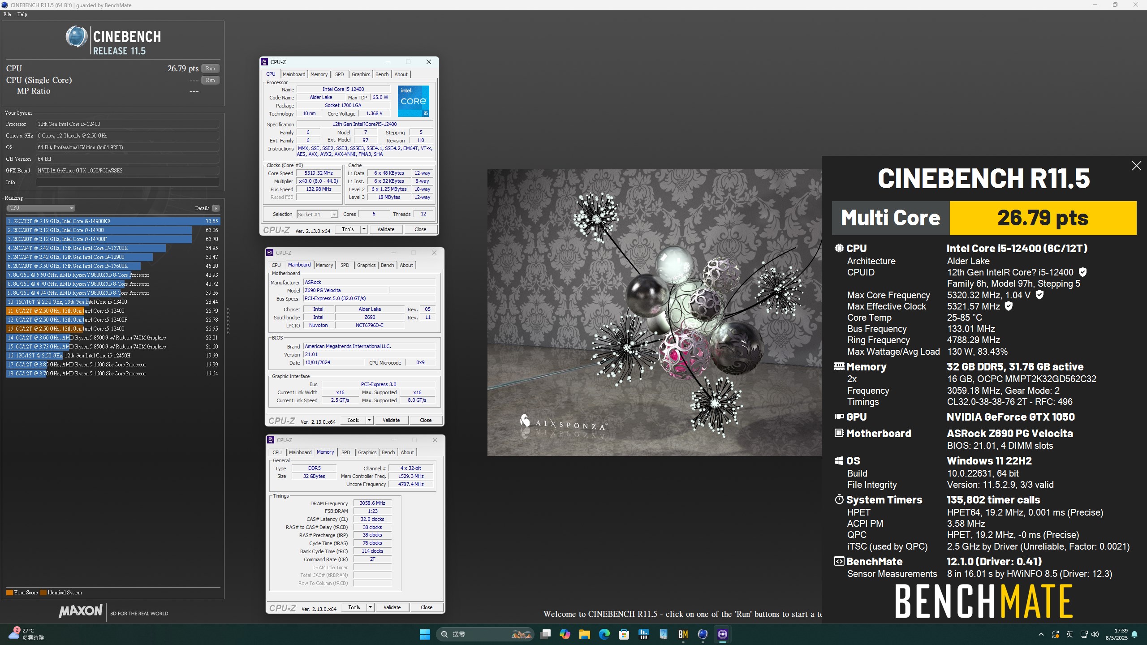1147x645 pixels.
Task: Click the Max Effective Clock shield icon
Action: click(1009, 306)
